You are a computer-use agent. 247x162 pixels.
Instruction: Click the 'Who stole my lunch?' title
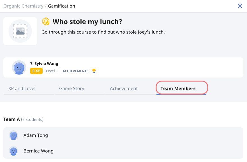[87, 22]
